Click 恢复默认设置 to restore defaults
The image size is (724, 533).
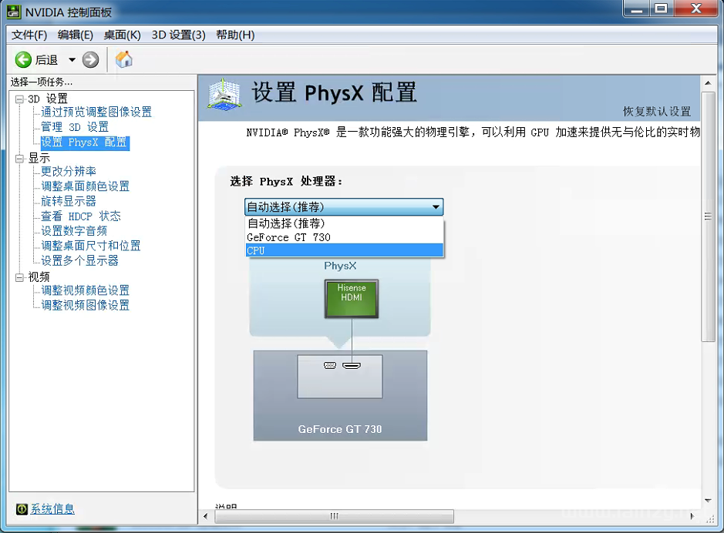pyautogui.click(x=657, y=112)
